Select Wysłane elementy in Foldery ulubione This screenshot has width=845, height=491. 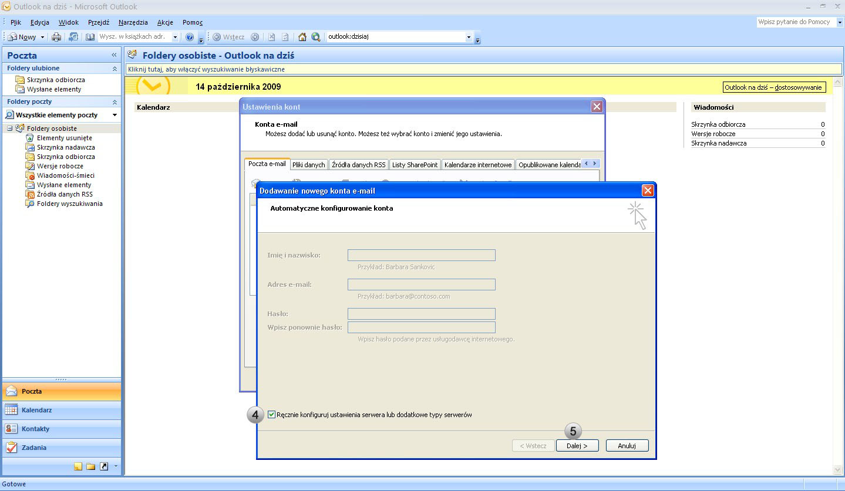[x=54, y=89]
